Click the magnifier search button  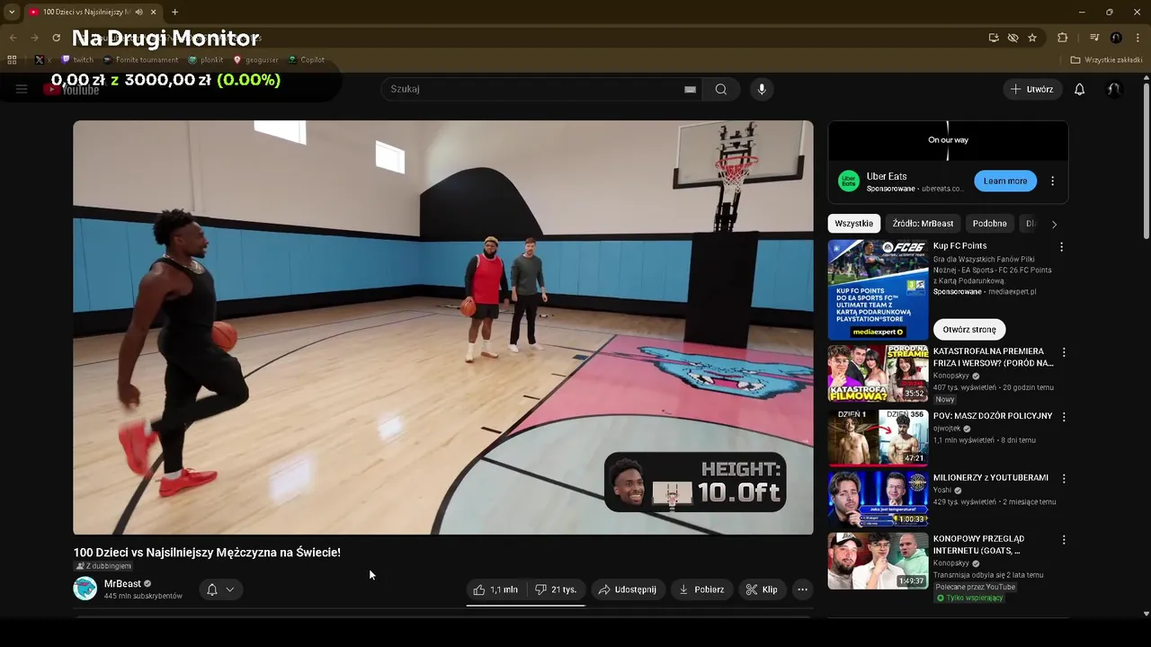721,89
